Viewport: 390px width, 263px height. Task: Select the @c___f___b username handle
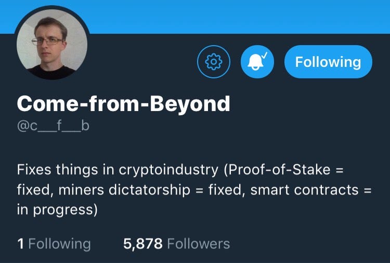click(x=53, y=126)
